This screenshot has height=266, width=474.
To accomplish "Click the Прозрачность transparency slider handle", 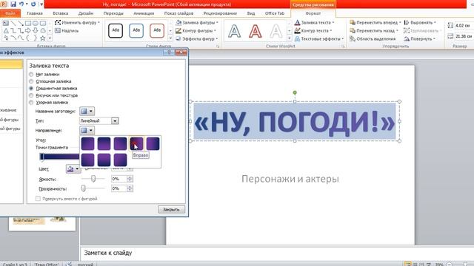I will pos(84,188).
